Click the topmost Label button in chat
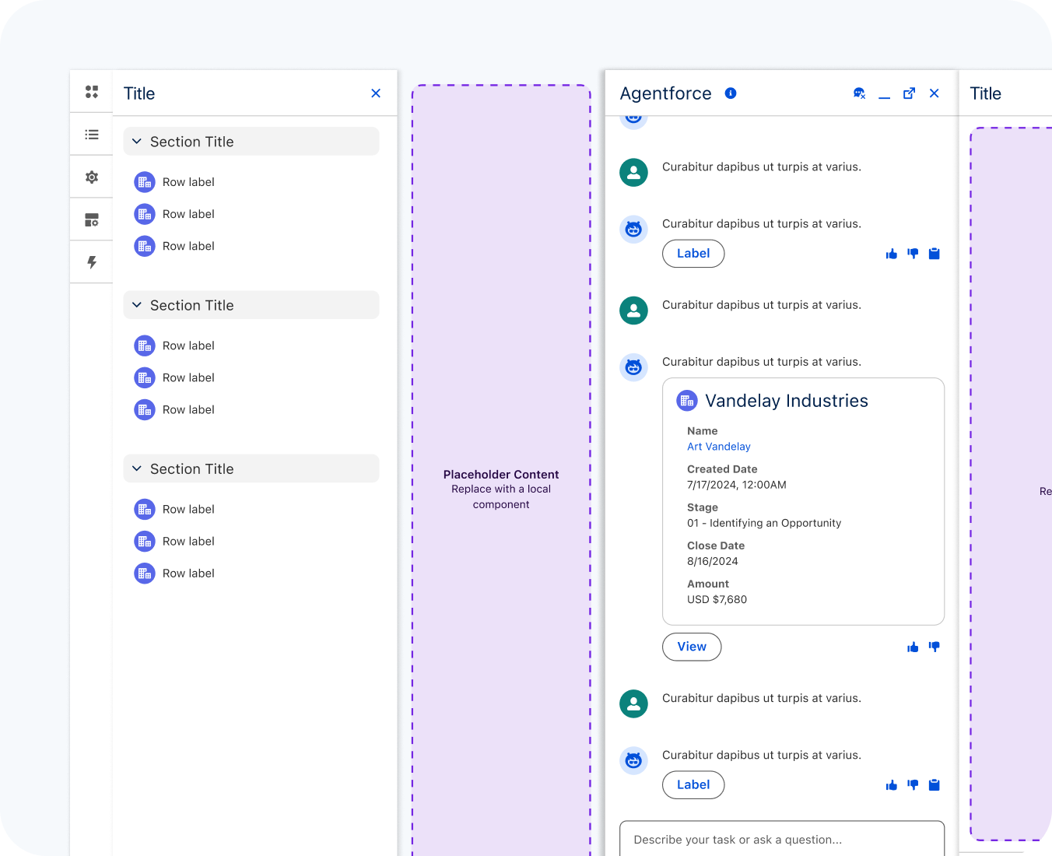The width and height of the screenshot is (1052, 856). point(693,254)
